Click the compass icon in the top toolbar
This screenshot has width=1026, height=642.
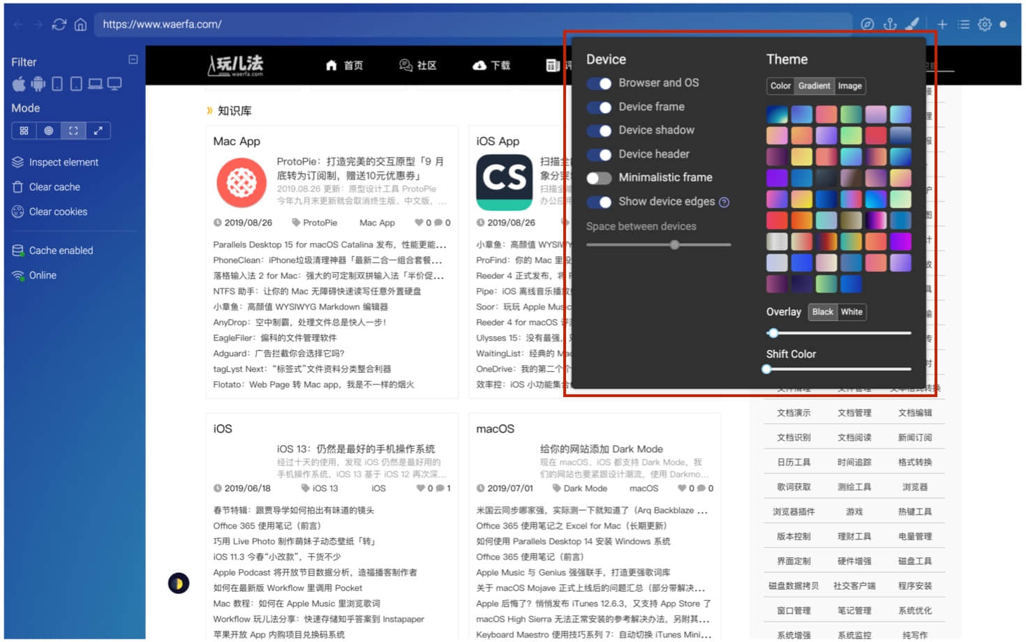[867, 24]
